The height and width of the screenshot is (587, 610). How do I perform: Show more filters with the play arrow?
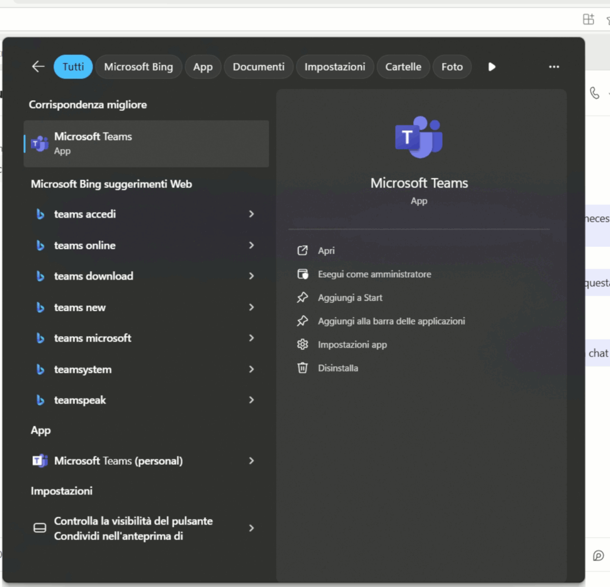[x=491, y=67]
